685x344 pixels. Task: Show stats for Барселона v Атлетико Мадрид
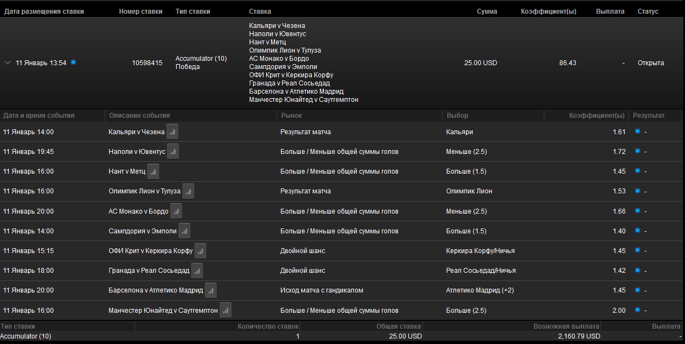(x=211, y=290)
